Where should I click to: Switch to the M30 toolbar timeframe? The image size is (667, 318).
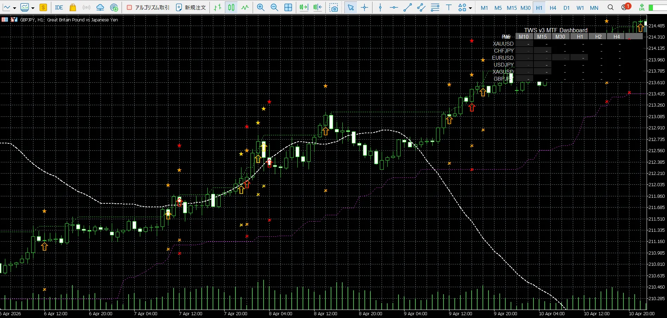(525, 8)
